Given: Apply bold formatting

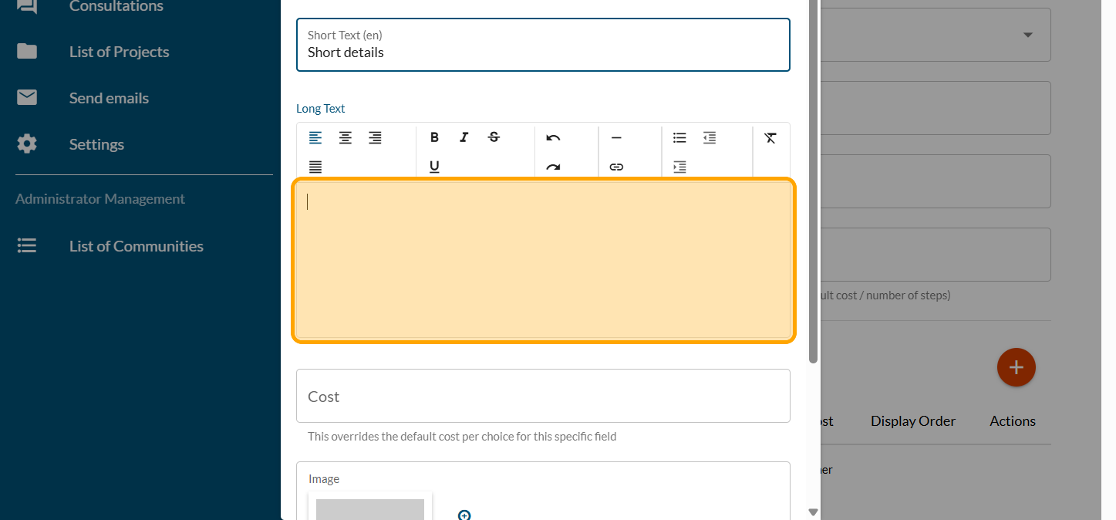Looking at the screenshot, I should coord(434,137).
